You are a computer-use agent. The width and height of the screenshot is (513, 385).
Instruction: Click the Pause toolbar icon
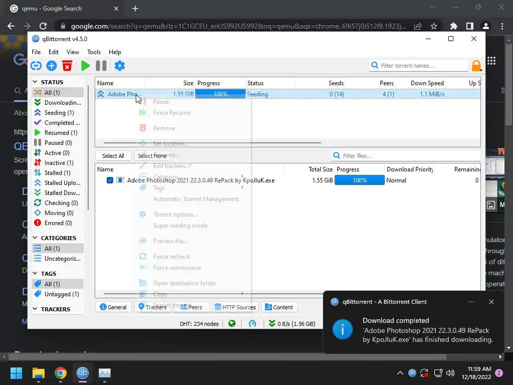pos(101,66)
